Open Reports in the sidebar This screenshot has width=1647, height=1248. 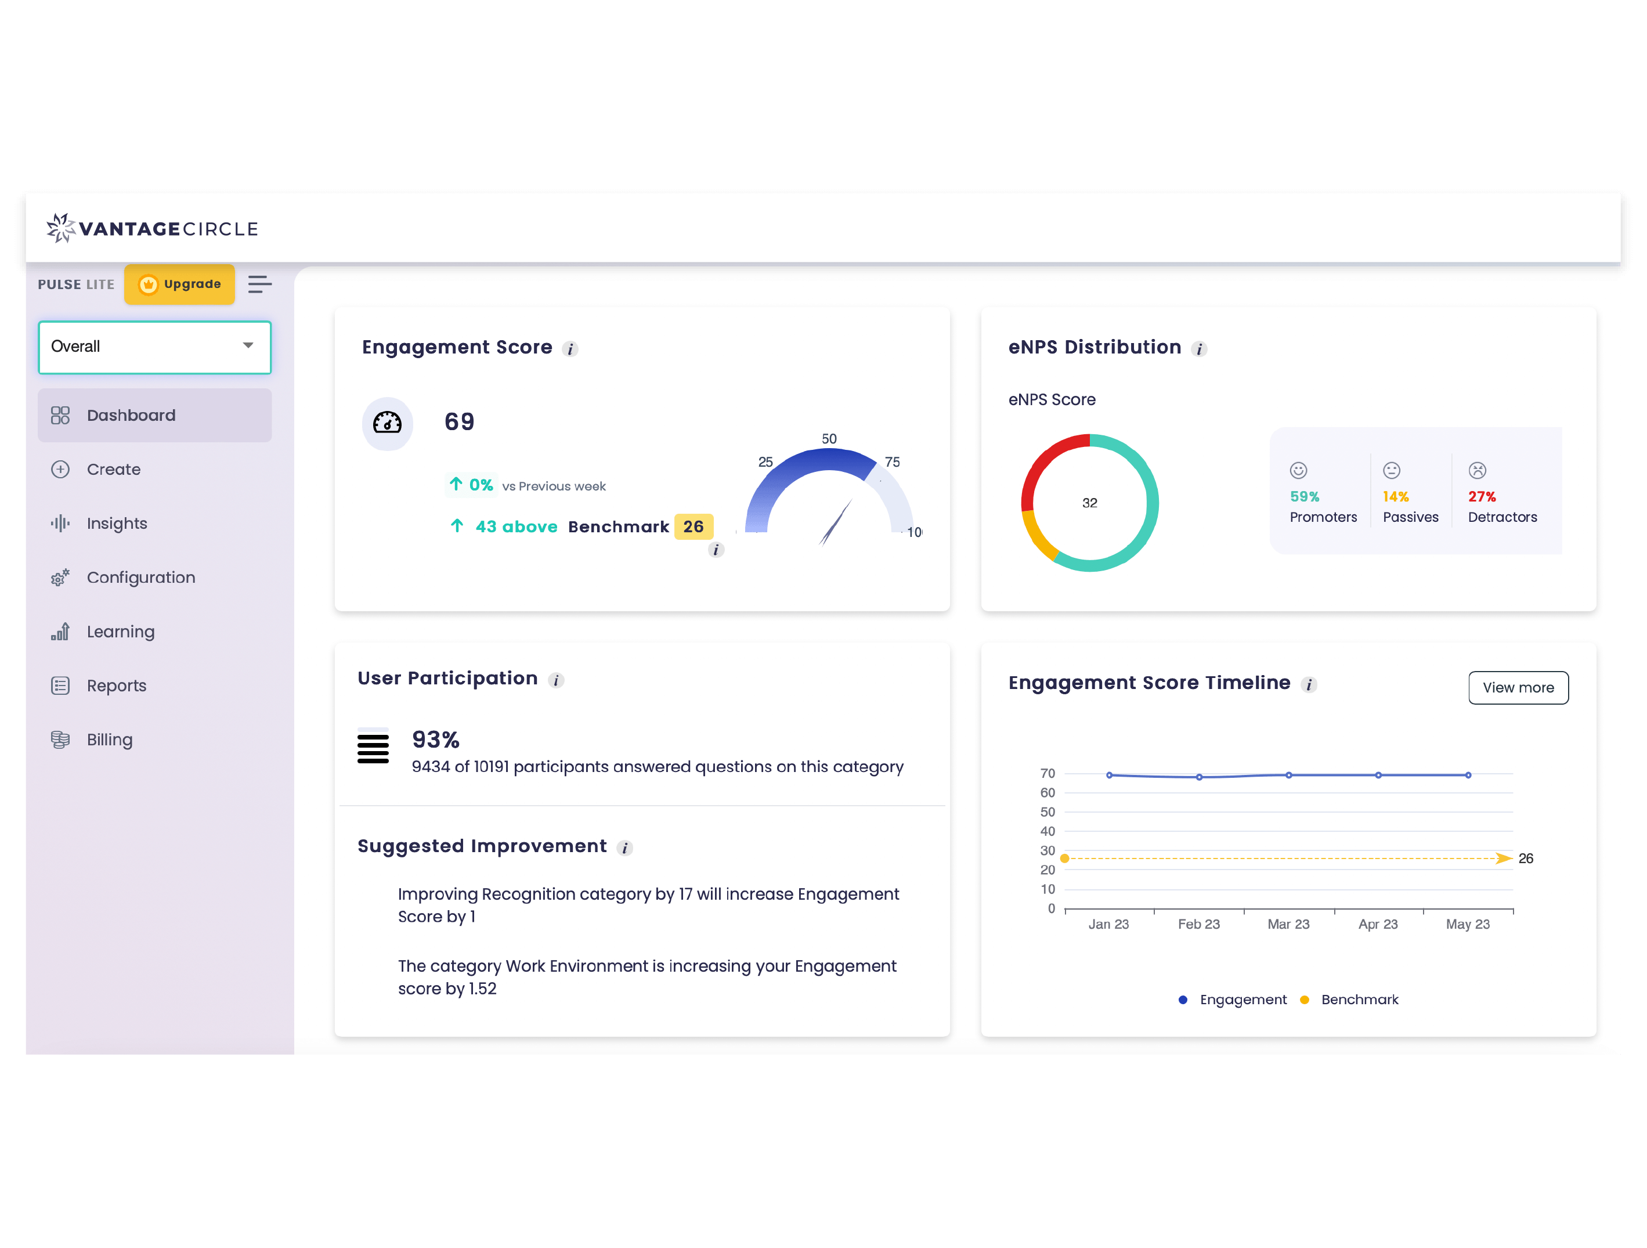click(x=154, y=685)
